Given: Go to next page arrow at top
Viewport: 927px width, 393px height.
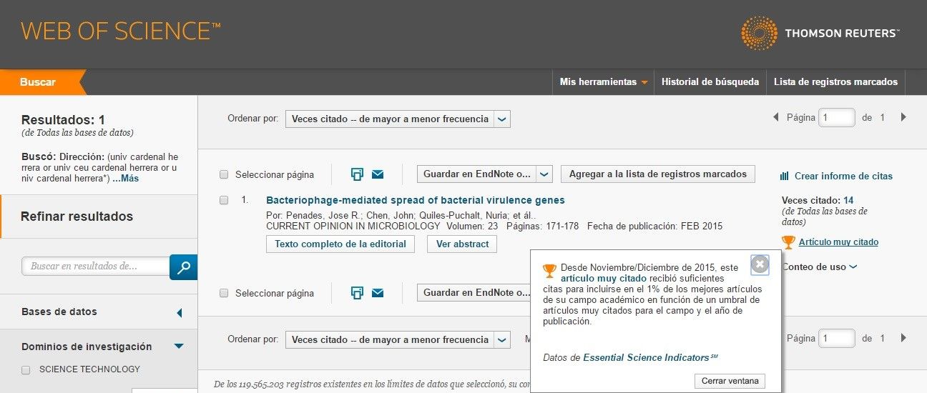Looking at the screenshot, I should (903, 117).
